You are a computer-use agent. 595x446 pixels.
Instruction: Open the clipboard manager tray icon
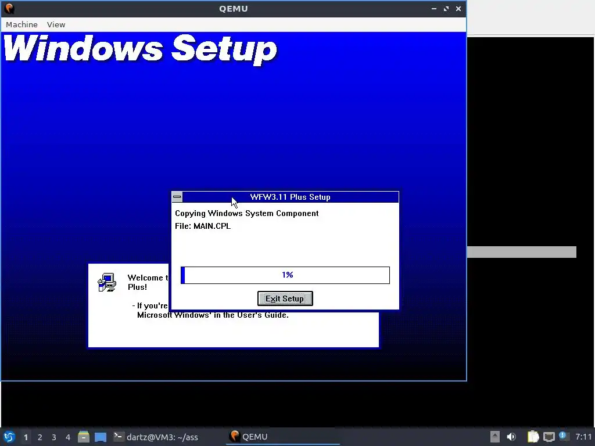point(533,437)
